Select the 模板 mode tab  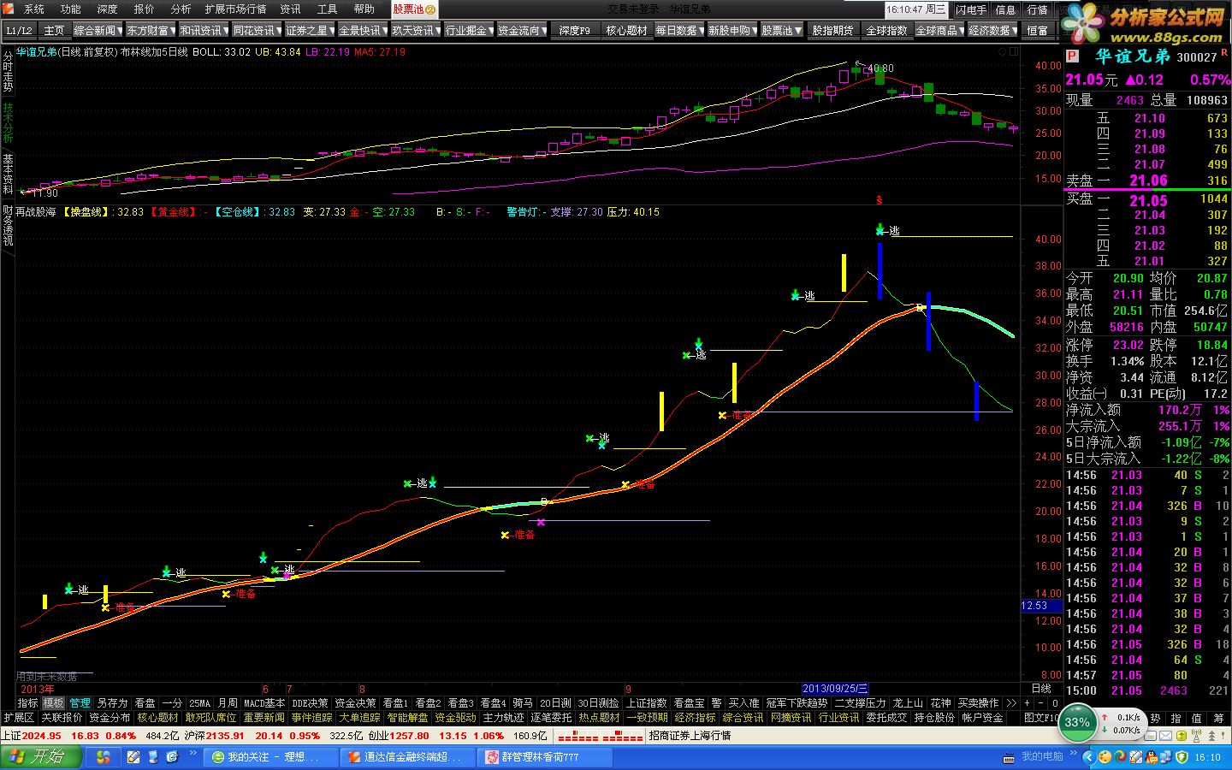pyautogui.click(x=53, y=703)
